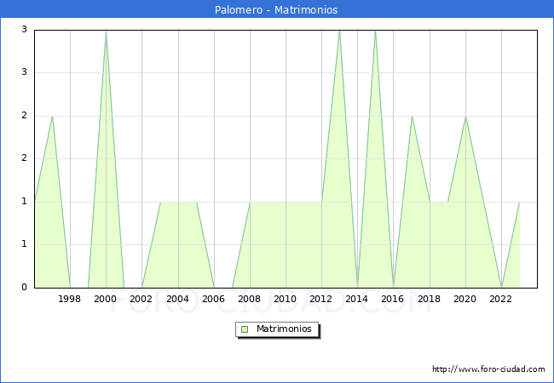Click the 2018 x-axis label
Viewport: 554px width, 383px height.
pyautogui.click(x=429, y=299)
